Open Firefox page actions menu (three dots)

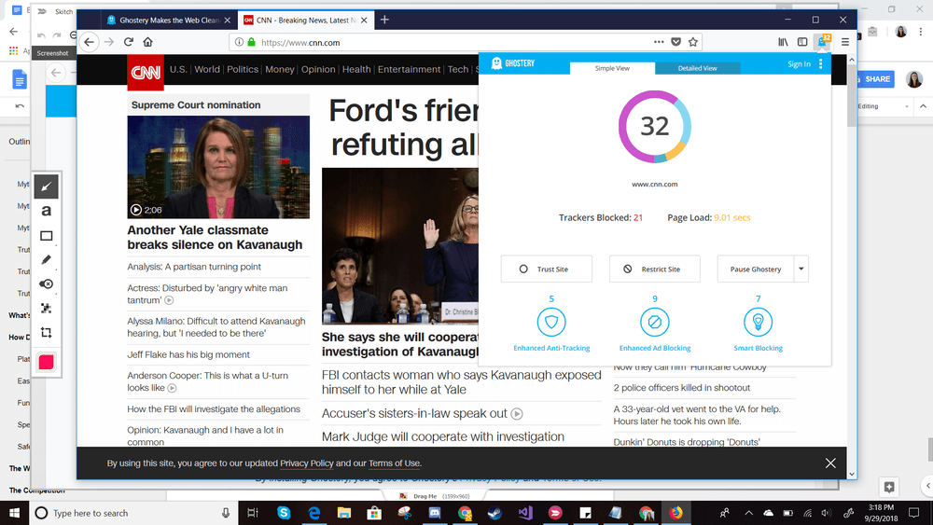[659, 42]
